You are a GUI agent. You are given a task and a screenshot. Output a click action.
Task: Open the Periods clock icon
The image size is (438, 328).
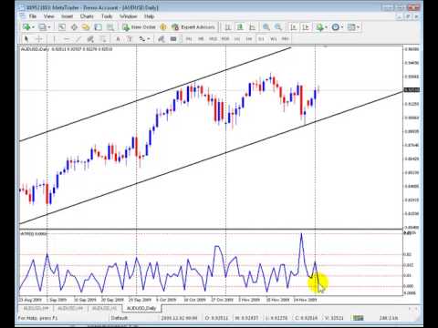pos(335,27)
